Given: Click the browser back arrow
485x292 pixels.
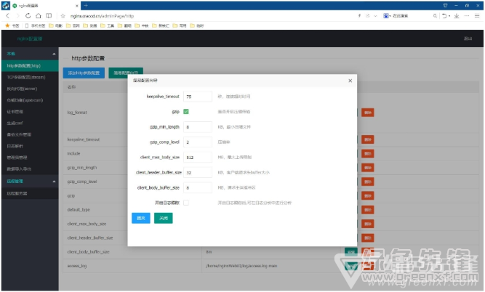Looking at the screenshot, I should (8, 16).
